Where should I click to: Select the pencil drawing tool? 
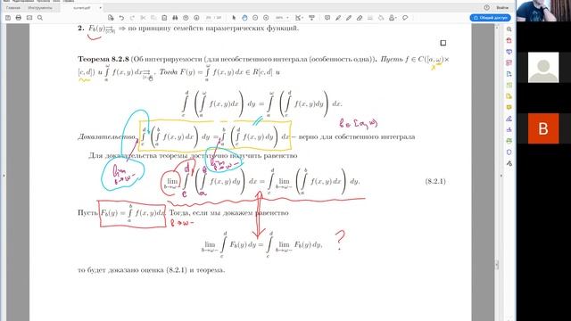pyautogui.click(x=349, y=18)
